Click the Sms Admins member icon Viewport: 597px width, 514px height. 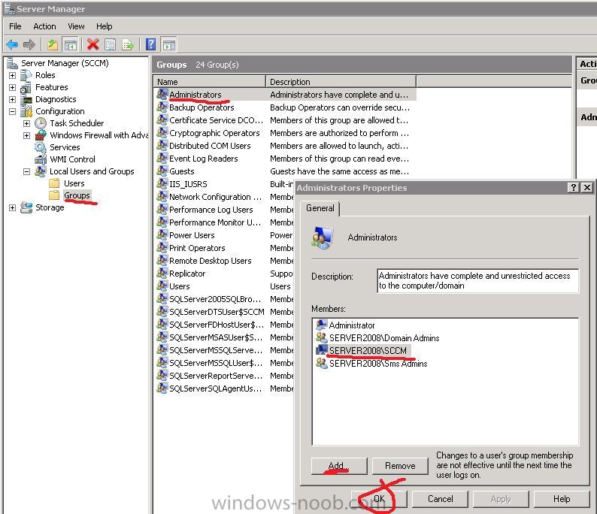[321, 363]
